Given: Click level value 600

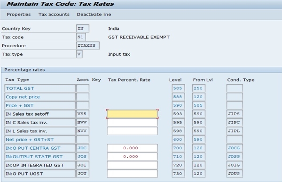Looking at the screenshot, I should 178,139.
